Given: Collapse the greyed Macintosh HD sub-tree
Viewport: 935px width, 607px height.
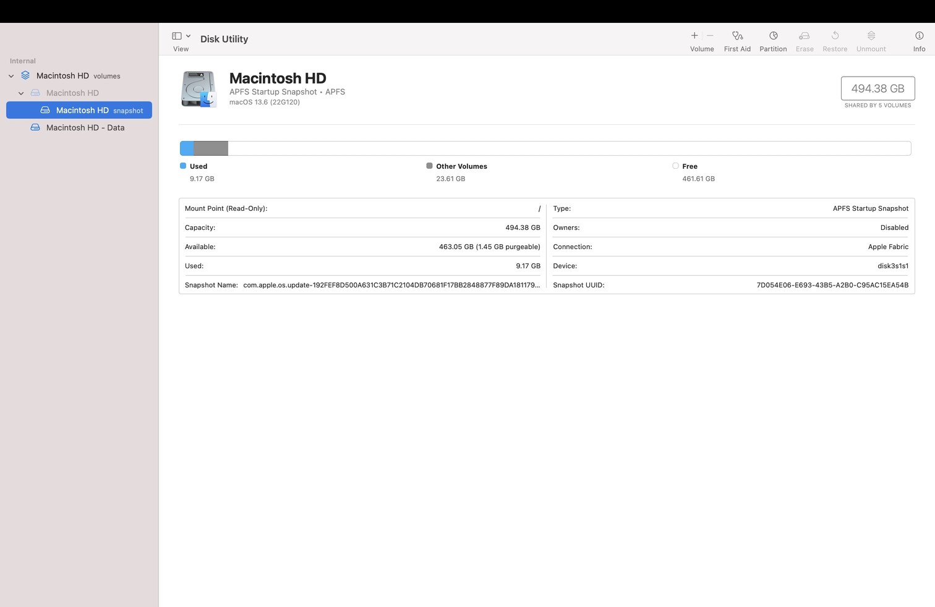Looking at the screenshot, I should click(x=21, y=93).
